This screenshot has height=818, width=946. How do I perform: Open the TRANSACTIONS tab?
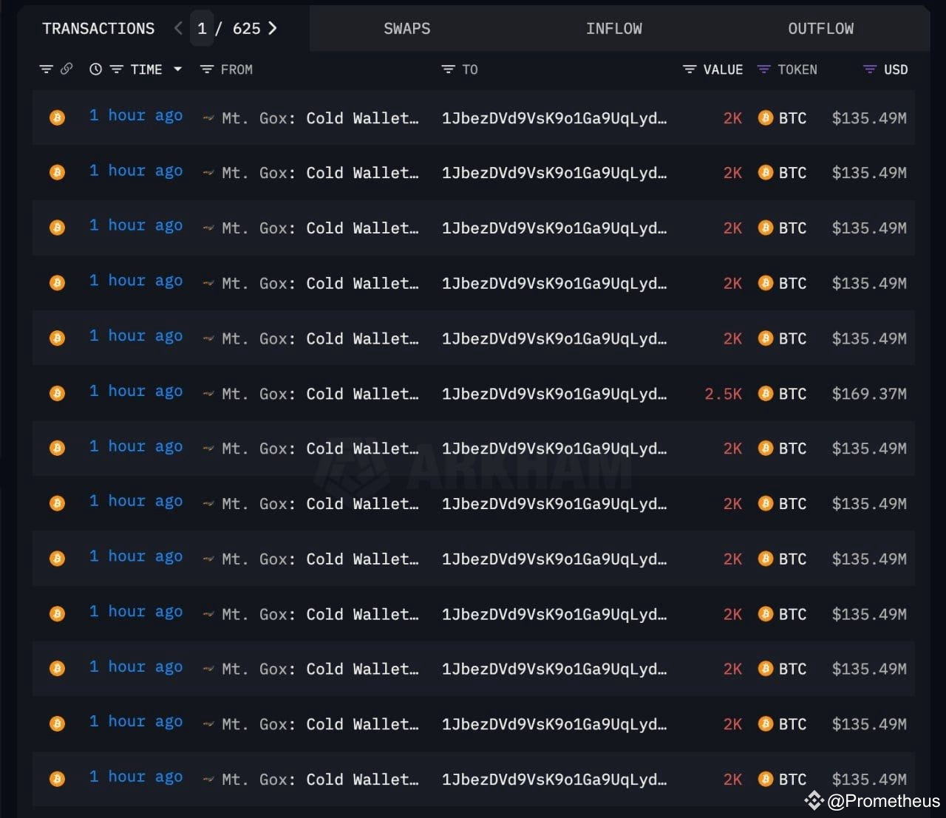(98, 29)
